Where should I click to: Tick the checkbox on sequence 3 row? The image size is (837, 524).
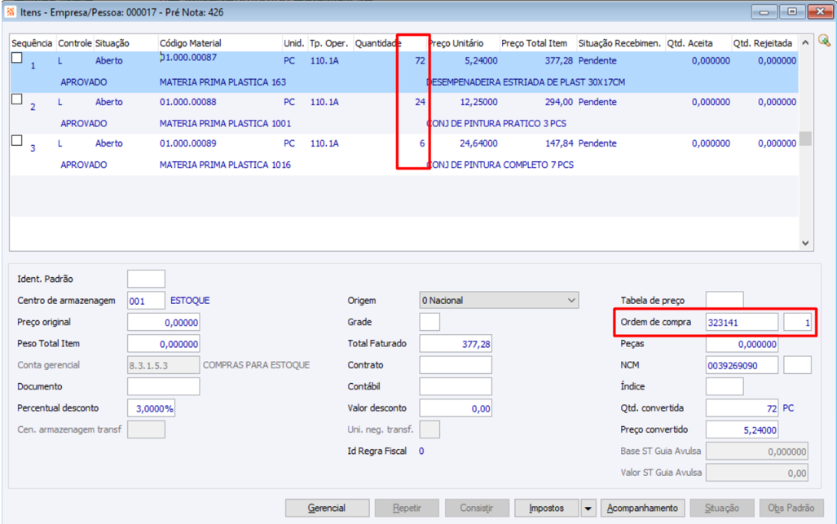pyautogui.click(x=17, y=140)
